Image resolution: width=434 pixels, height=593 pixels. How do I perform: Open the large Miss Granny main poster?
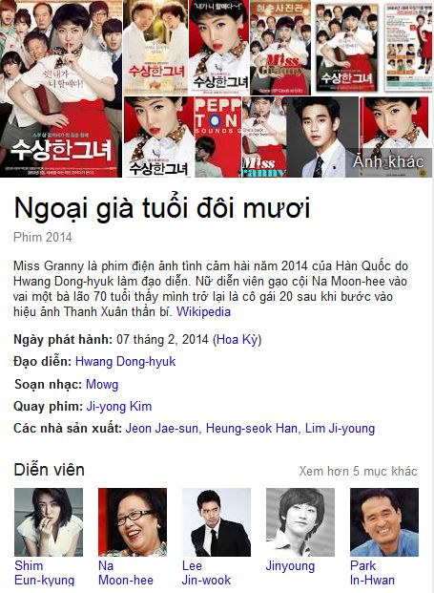coord(61,89)
